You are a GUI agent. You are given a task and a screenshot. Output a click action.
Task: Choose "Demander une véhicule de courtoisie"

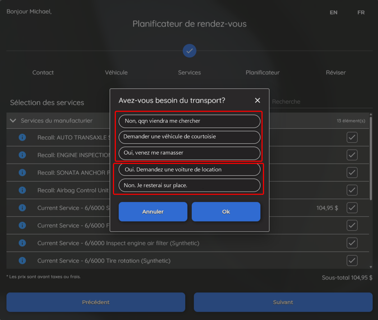(x=189, y=137)
